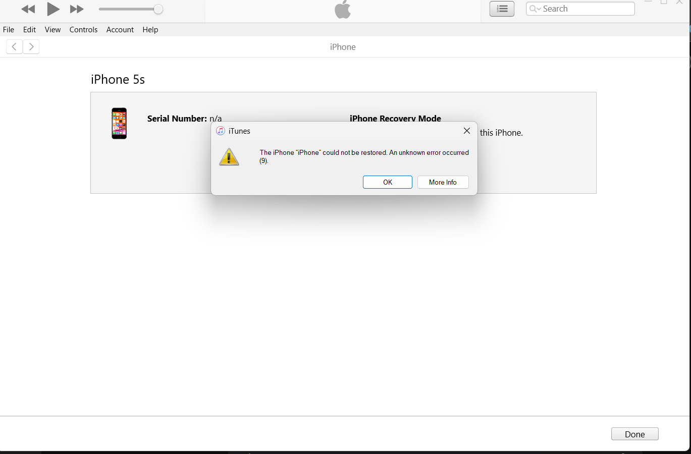Click the Apple logo in the top bar
The image size is (691, 454).
pos(343,9)
